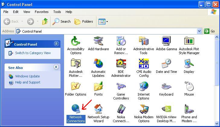This screenshot has height=127, width=220.
Task: Open the Windows Update link
Action: [x=27, y=76]
